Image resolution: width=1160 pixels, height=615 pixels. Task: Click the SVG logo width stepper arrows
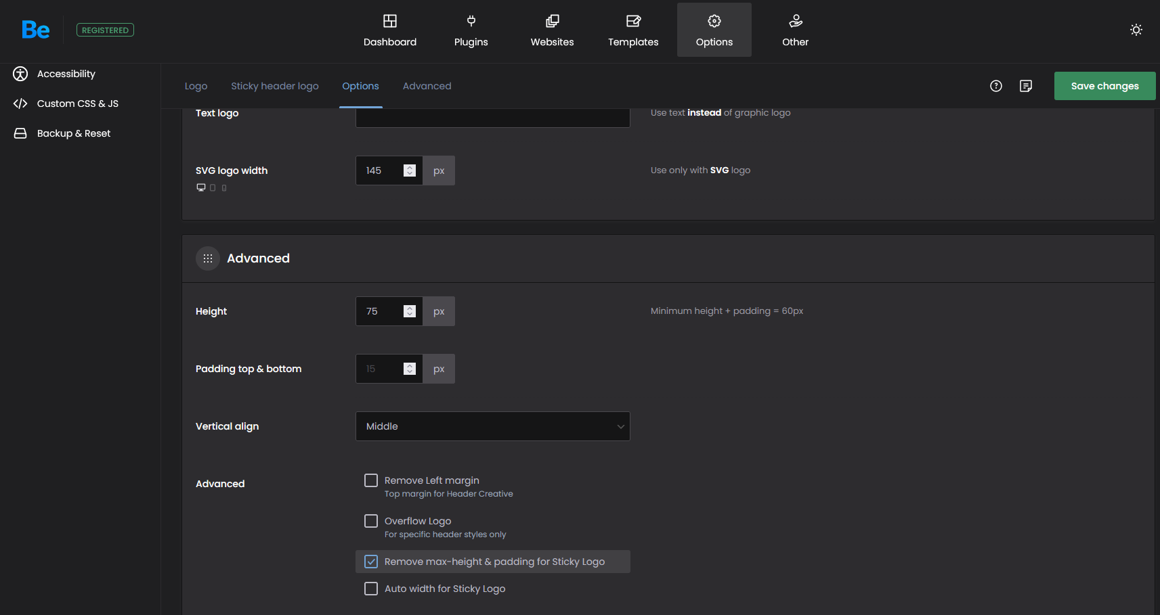tap(410, 170)
